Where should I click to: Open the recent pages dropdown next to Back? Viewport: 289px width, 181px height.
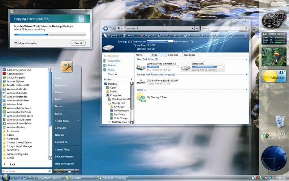pyautogui.click(x=114, y=29)
